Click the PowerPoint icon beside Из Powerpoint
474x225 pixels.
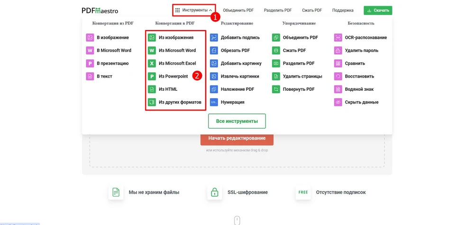click(152, 76)
